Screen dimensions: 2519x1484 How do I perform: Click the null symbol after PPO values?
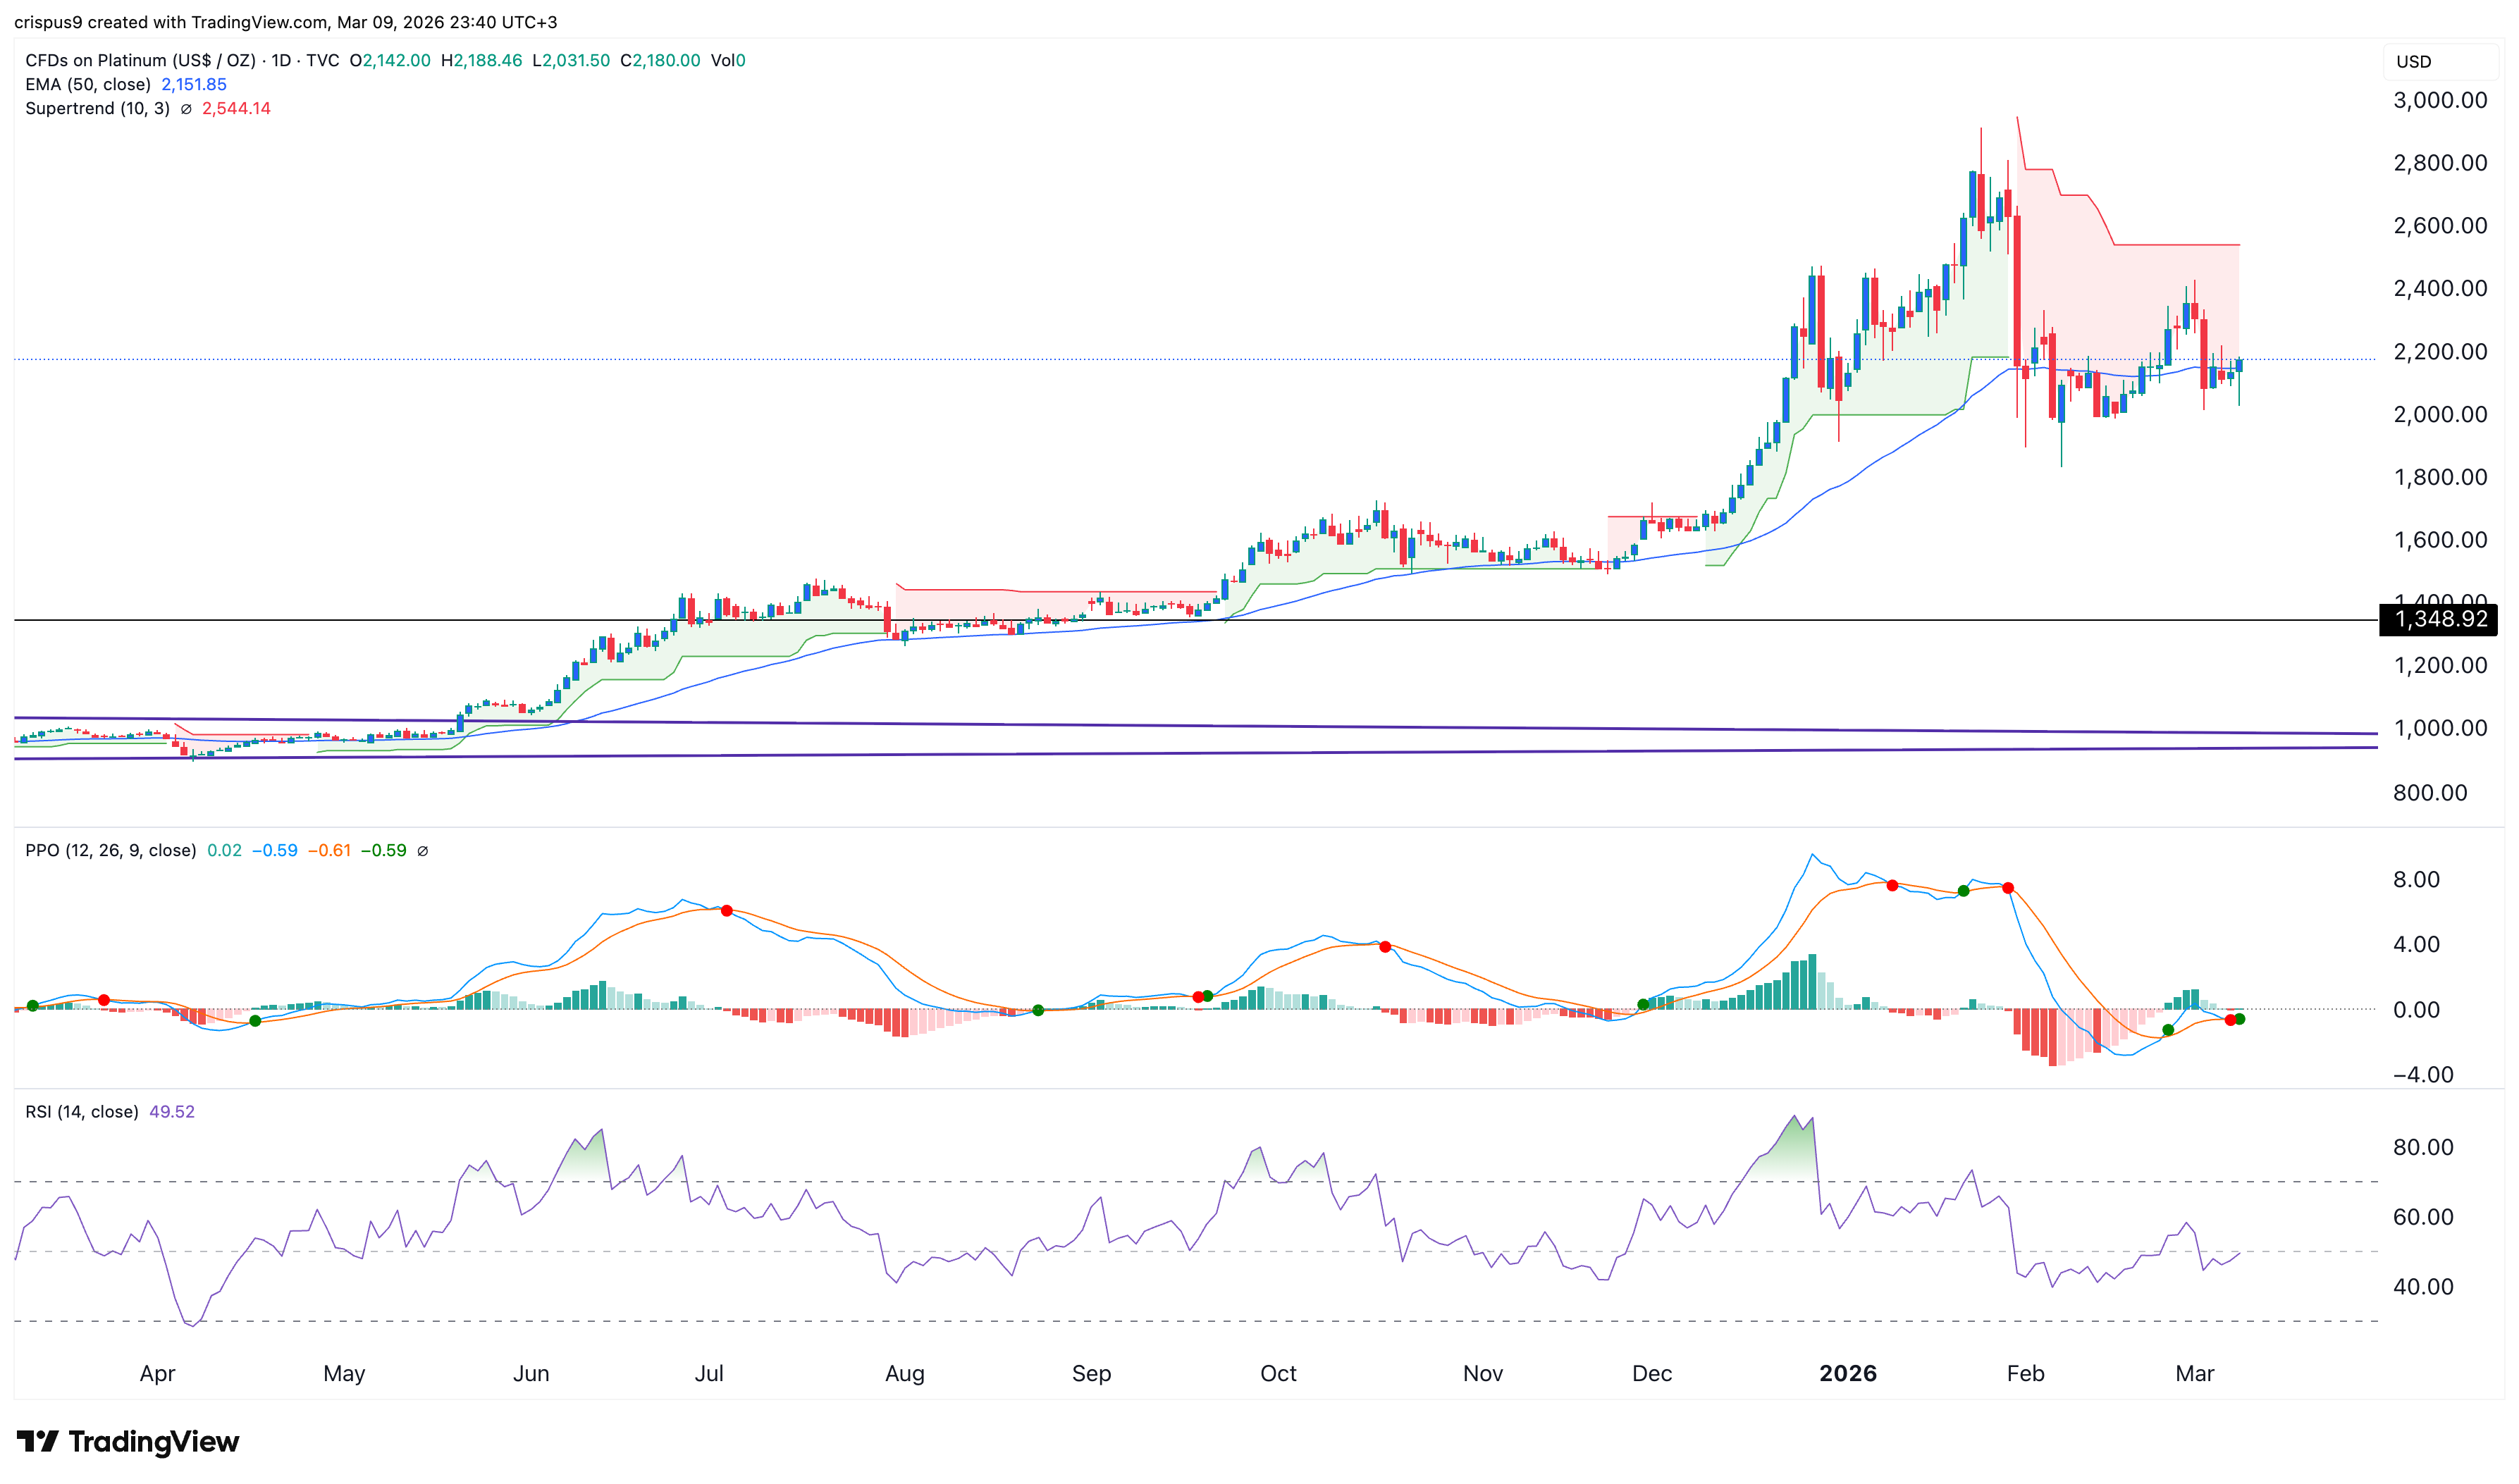pos(423,851)
